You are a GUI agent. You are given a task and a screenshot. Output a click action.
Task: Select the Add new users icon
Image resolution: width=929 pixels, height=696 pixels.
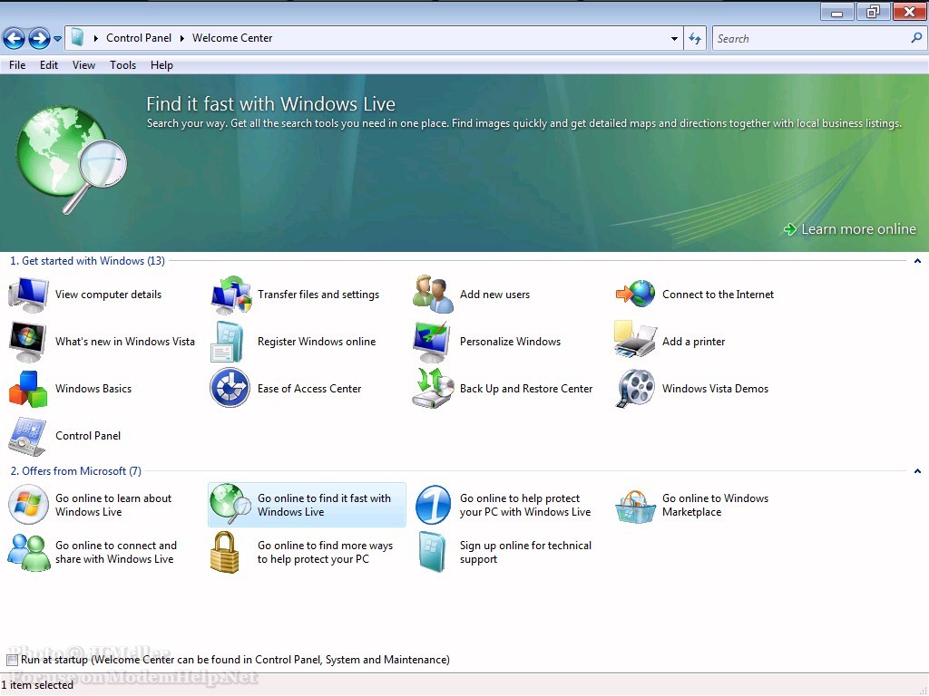coord(433,295)
